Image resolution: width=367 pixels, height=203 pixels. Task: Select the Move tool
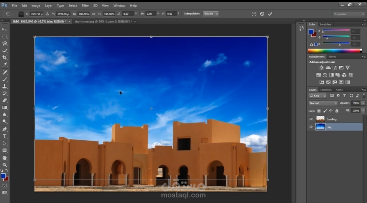click(x=4, y=30)
